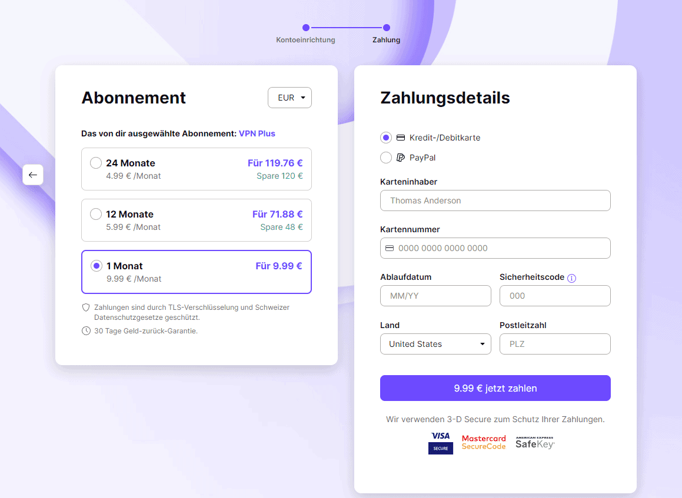
Task: Click the Visa Secure logo
Action: point(440,443)
